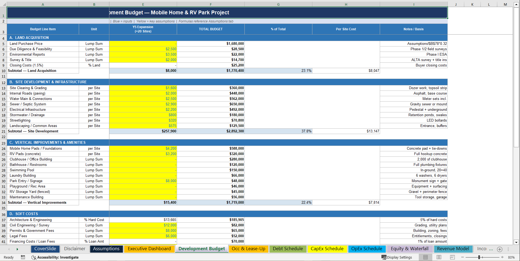Open the Debt Schedule sheet
520x261 pixels.
[288, 249]
